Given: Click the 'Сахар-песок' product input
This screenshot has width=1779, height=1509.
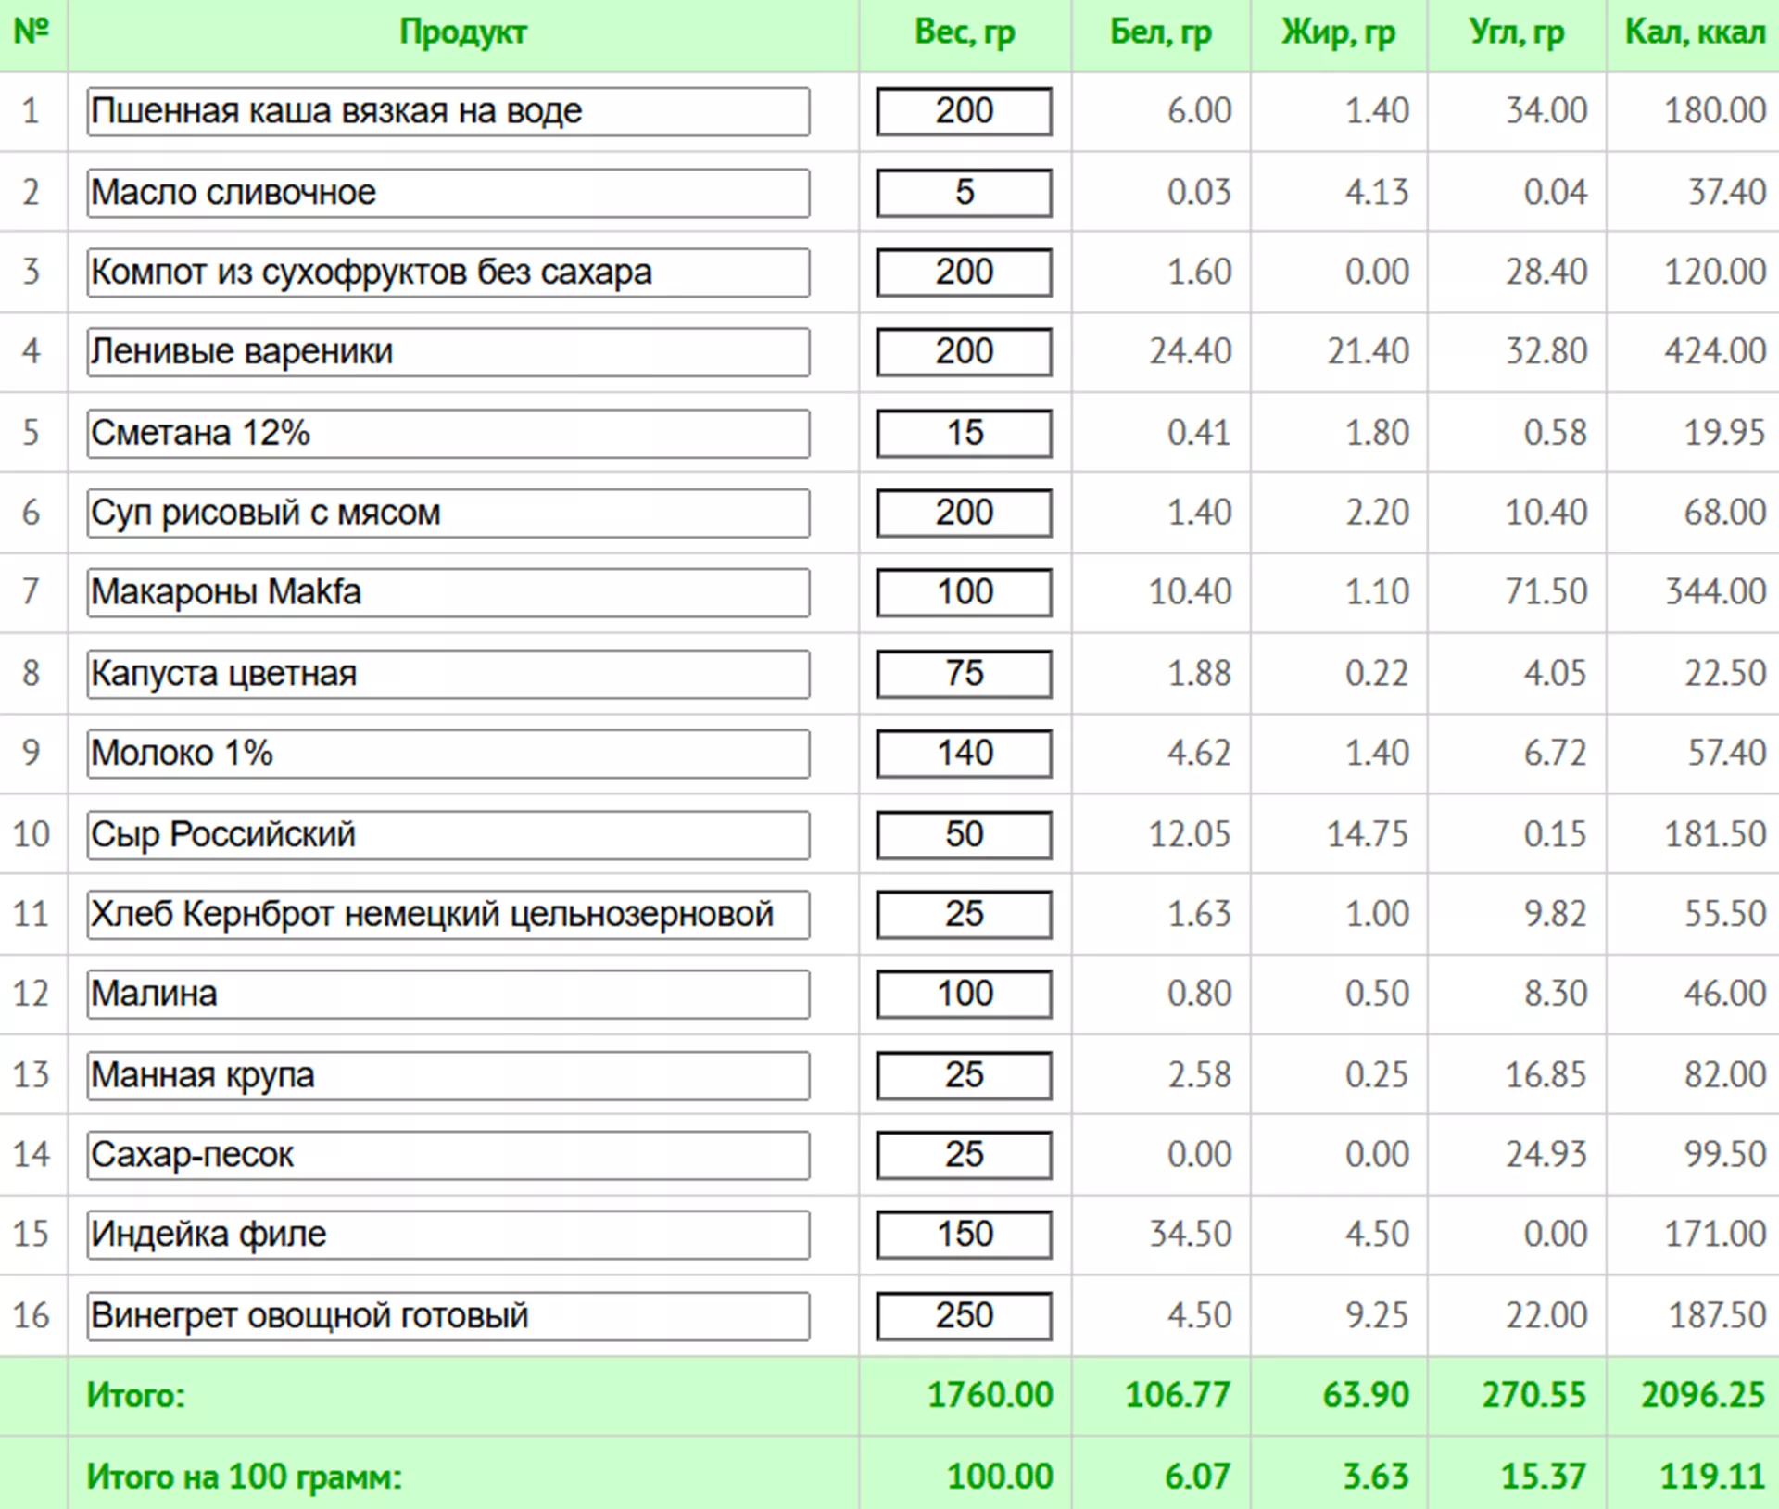Looking at the screenshot, I should point(448,1155).
